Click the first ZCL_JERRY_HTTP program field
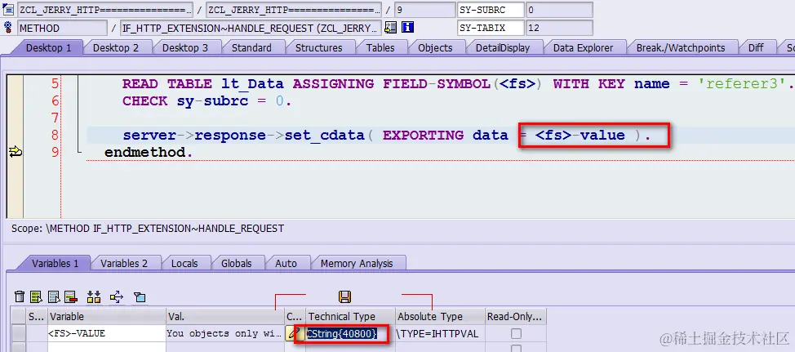The image size is (795, 352). [x=105, y=9]
